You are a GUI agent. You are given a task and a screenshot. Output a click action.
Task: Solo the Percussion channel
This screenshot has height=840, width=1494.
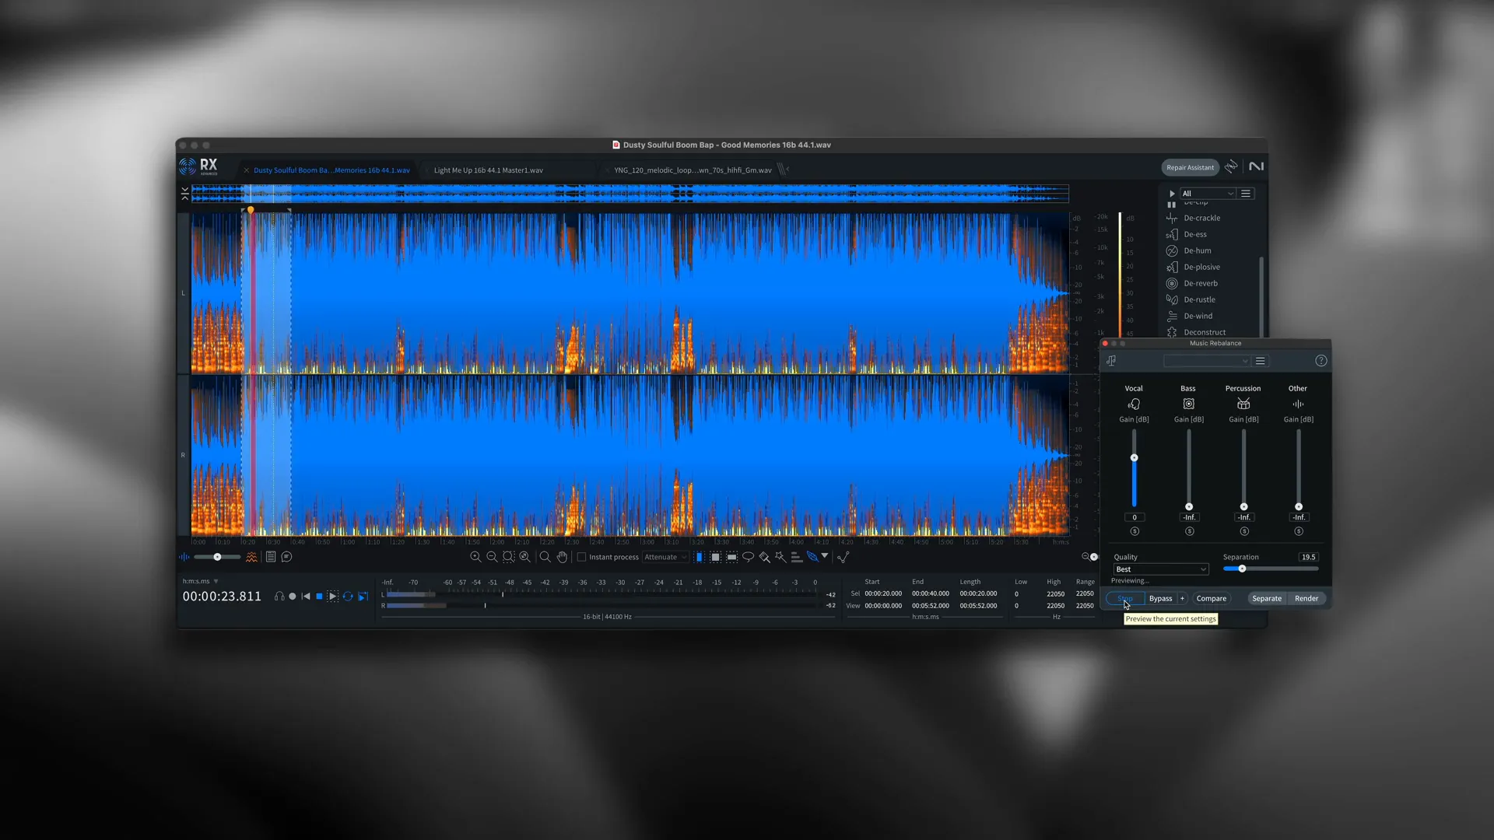pos(1244,531)
